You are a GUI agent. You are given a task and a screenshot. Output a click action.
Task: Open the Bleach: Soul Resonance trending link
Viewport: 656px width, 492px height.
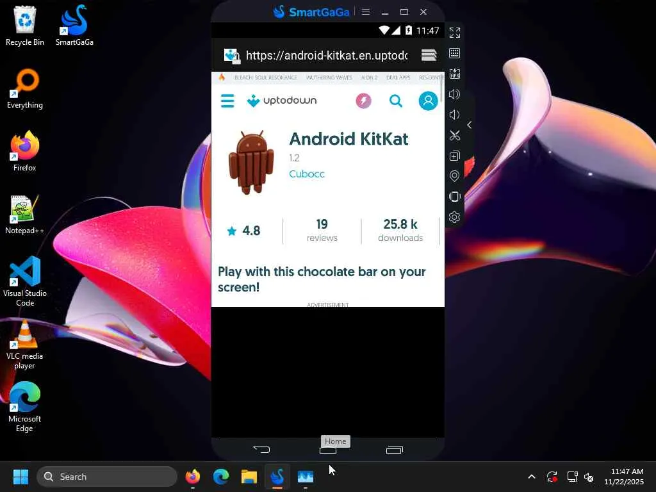(x=266, y=78)
